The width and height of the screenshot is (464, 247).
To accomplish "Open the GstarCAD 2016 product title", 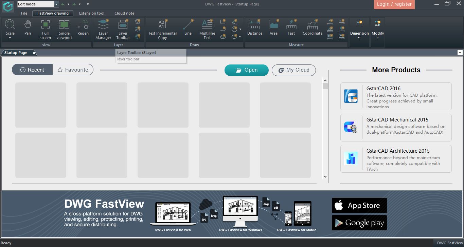I will 383,88.
